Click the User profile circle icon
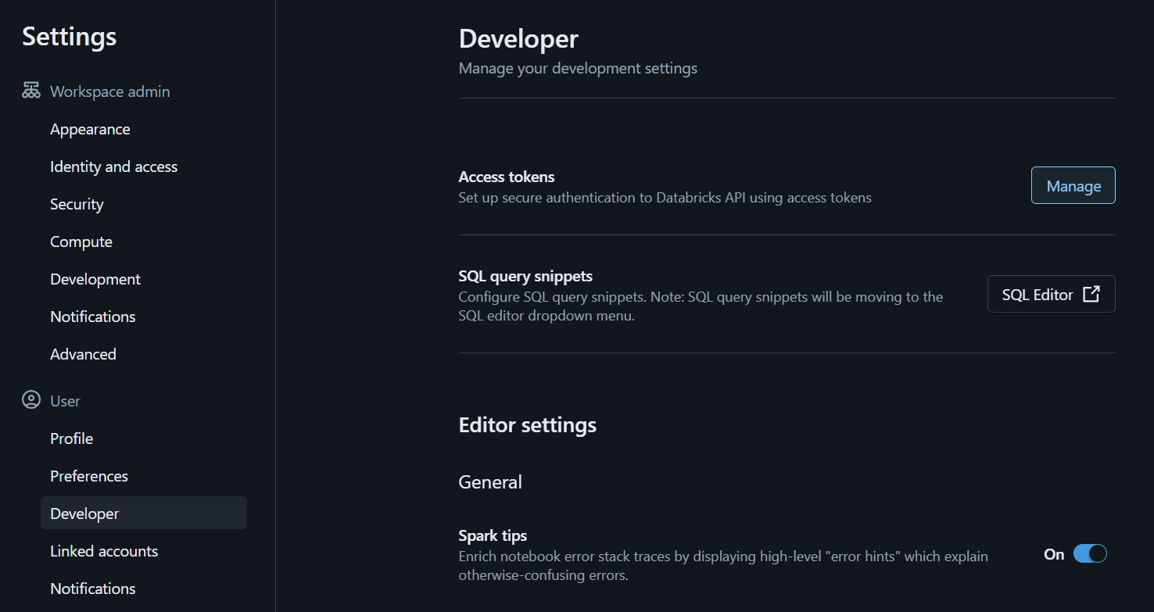The width and height of the screenshot is (1154, 612). [31, 400]
